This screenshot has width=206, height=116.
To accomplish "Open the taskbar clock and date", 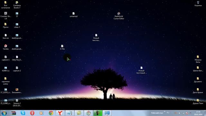I will coord(198,113).
